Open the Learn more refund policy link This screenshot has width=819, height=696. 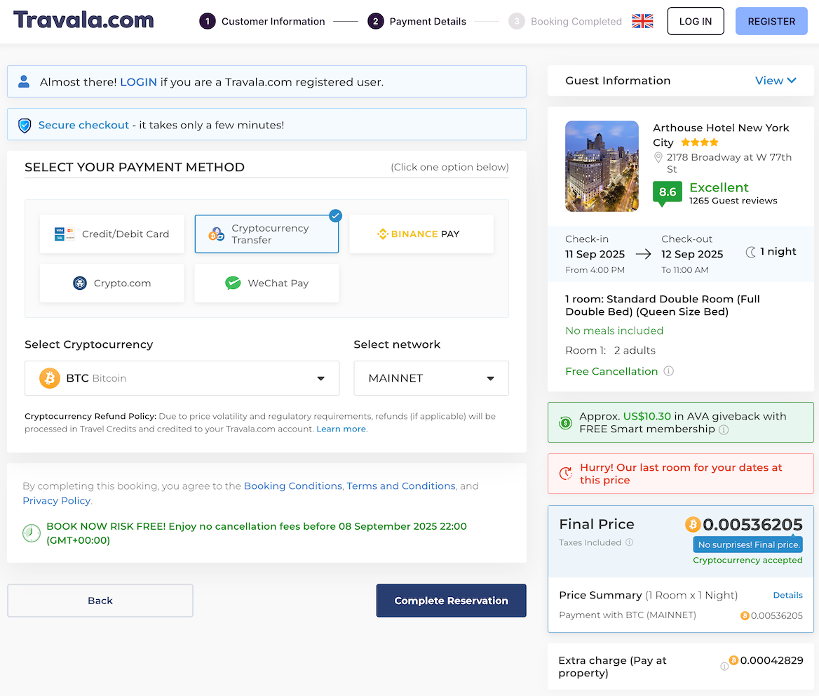click(x=341, y=429)
